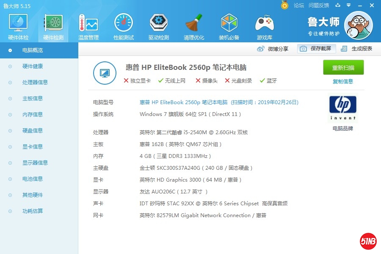Viewport: 381px width, 254px height.
Task: Open the 论坛 forum link in title bar
Action: pyautogui.click(x=299, y=6)
